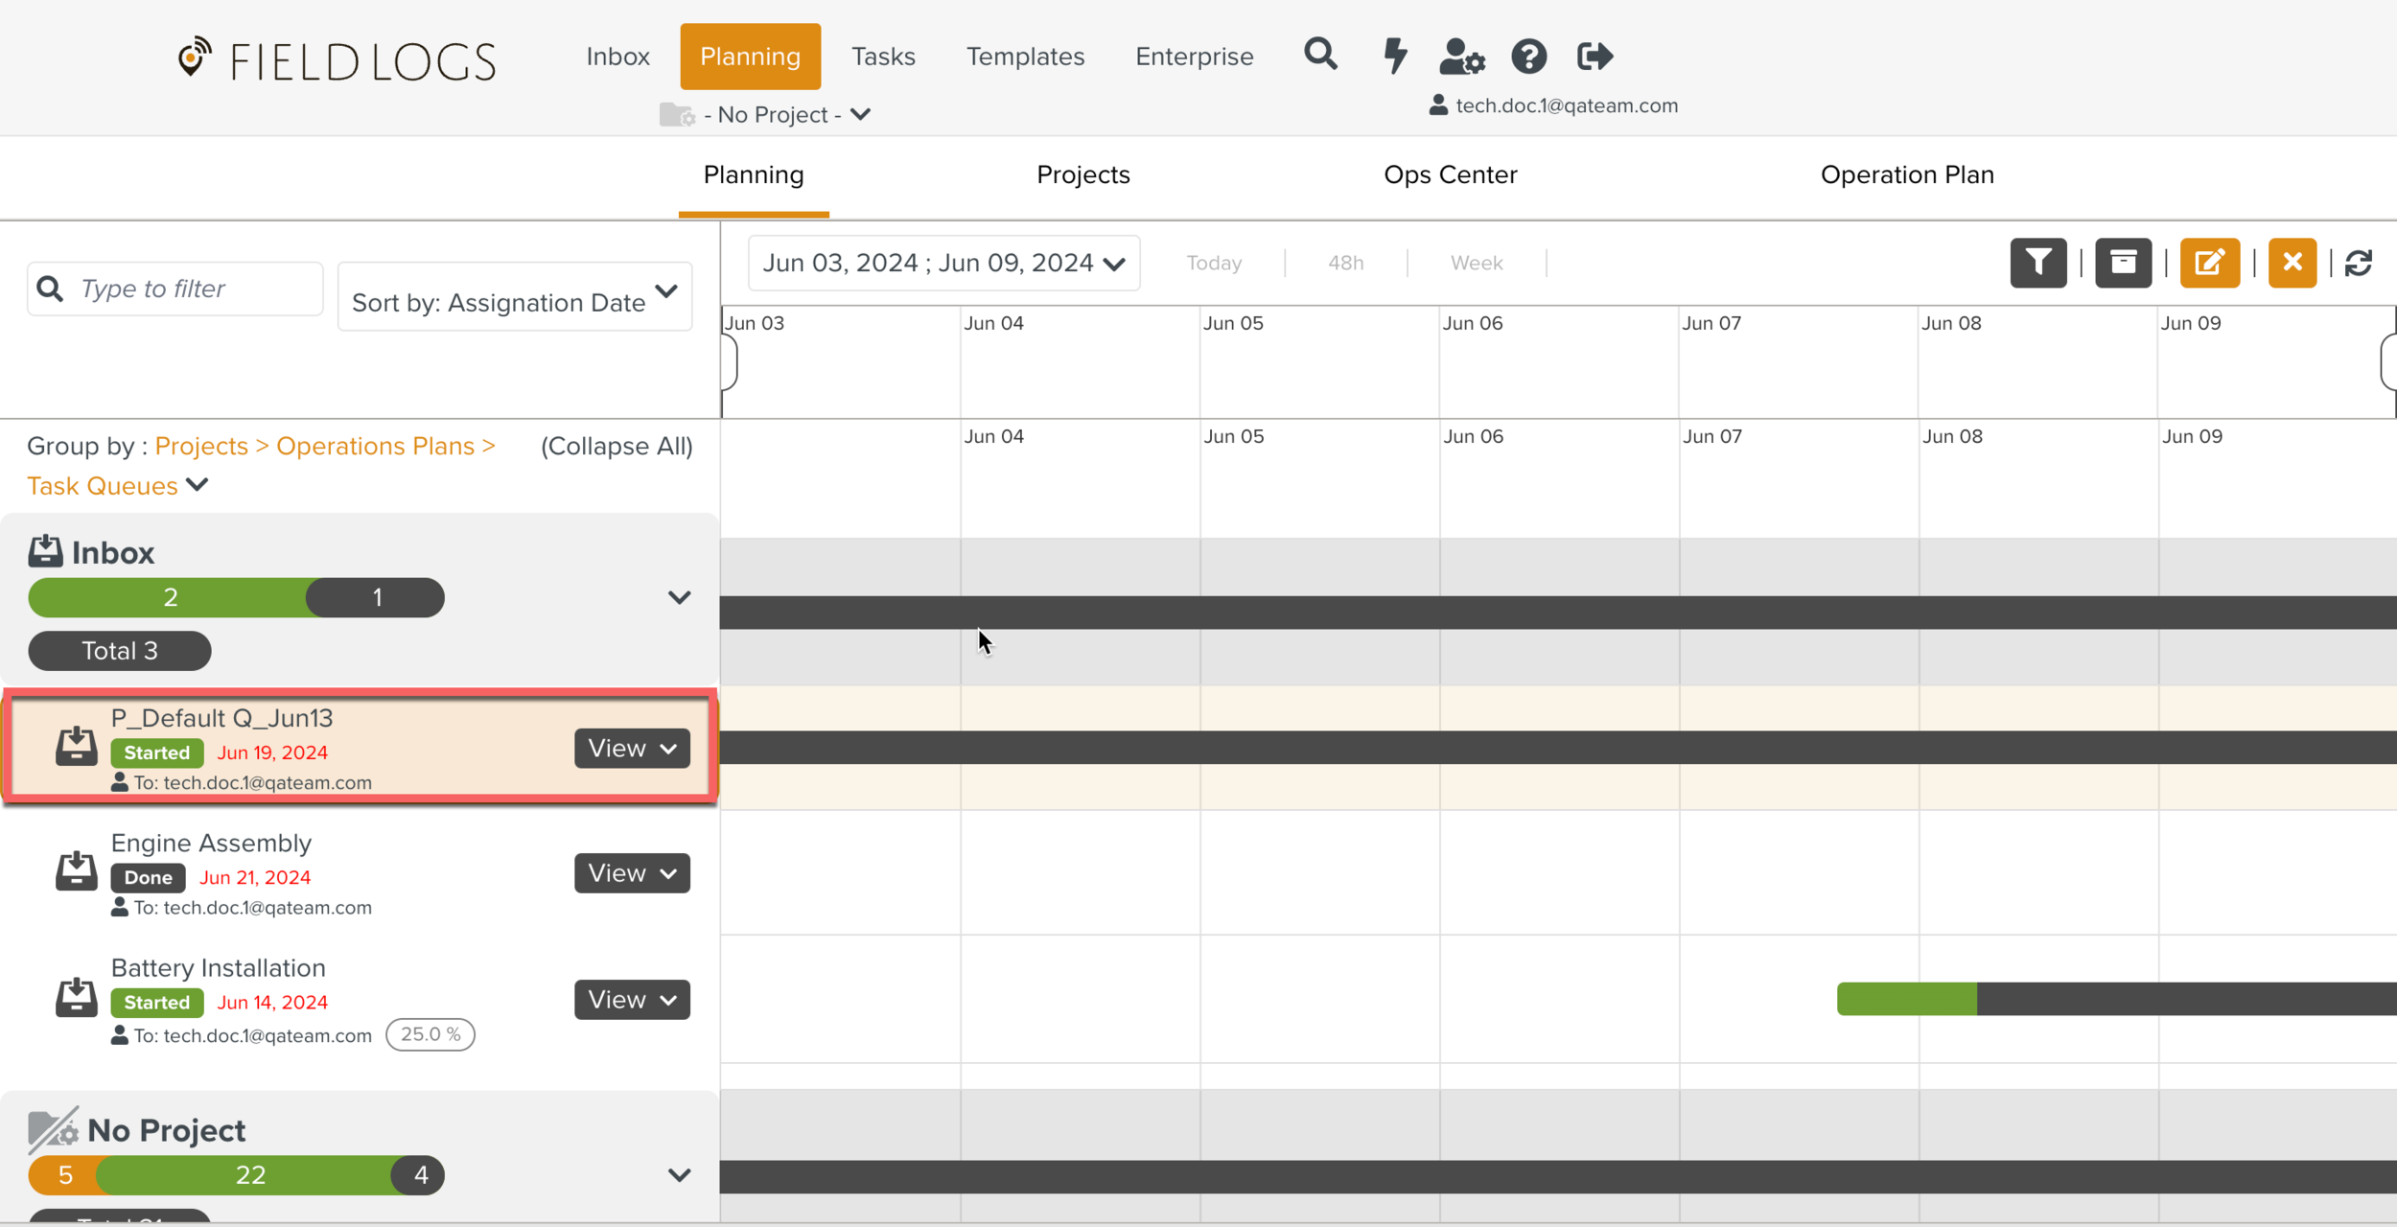Click the refresh icon
The height and width of the screenshot is (1227, 2397).
pyautogui.click(x=2360, y=263)
